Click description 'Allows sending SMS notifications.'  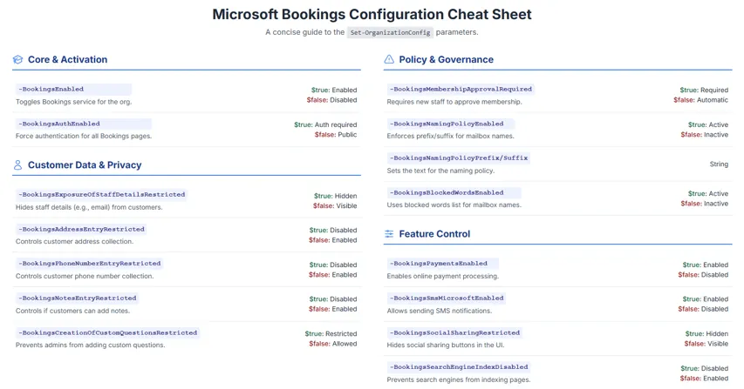[440, 311]
